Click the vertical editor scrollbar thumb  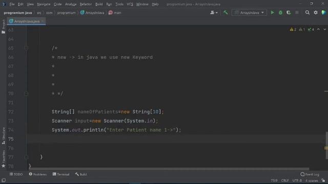pos(326,145)
